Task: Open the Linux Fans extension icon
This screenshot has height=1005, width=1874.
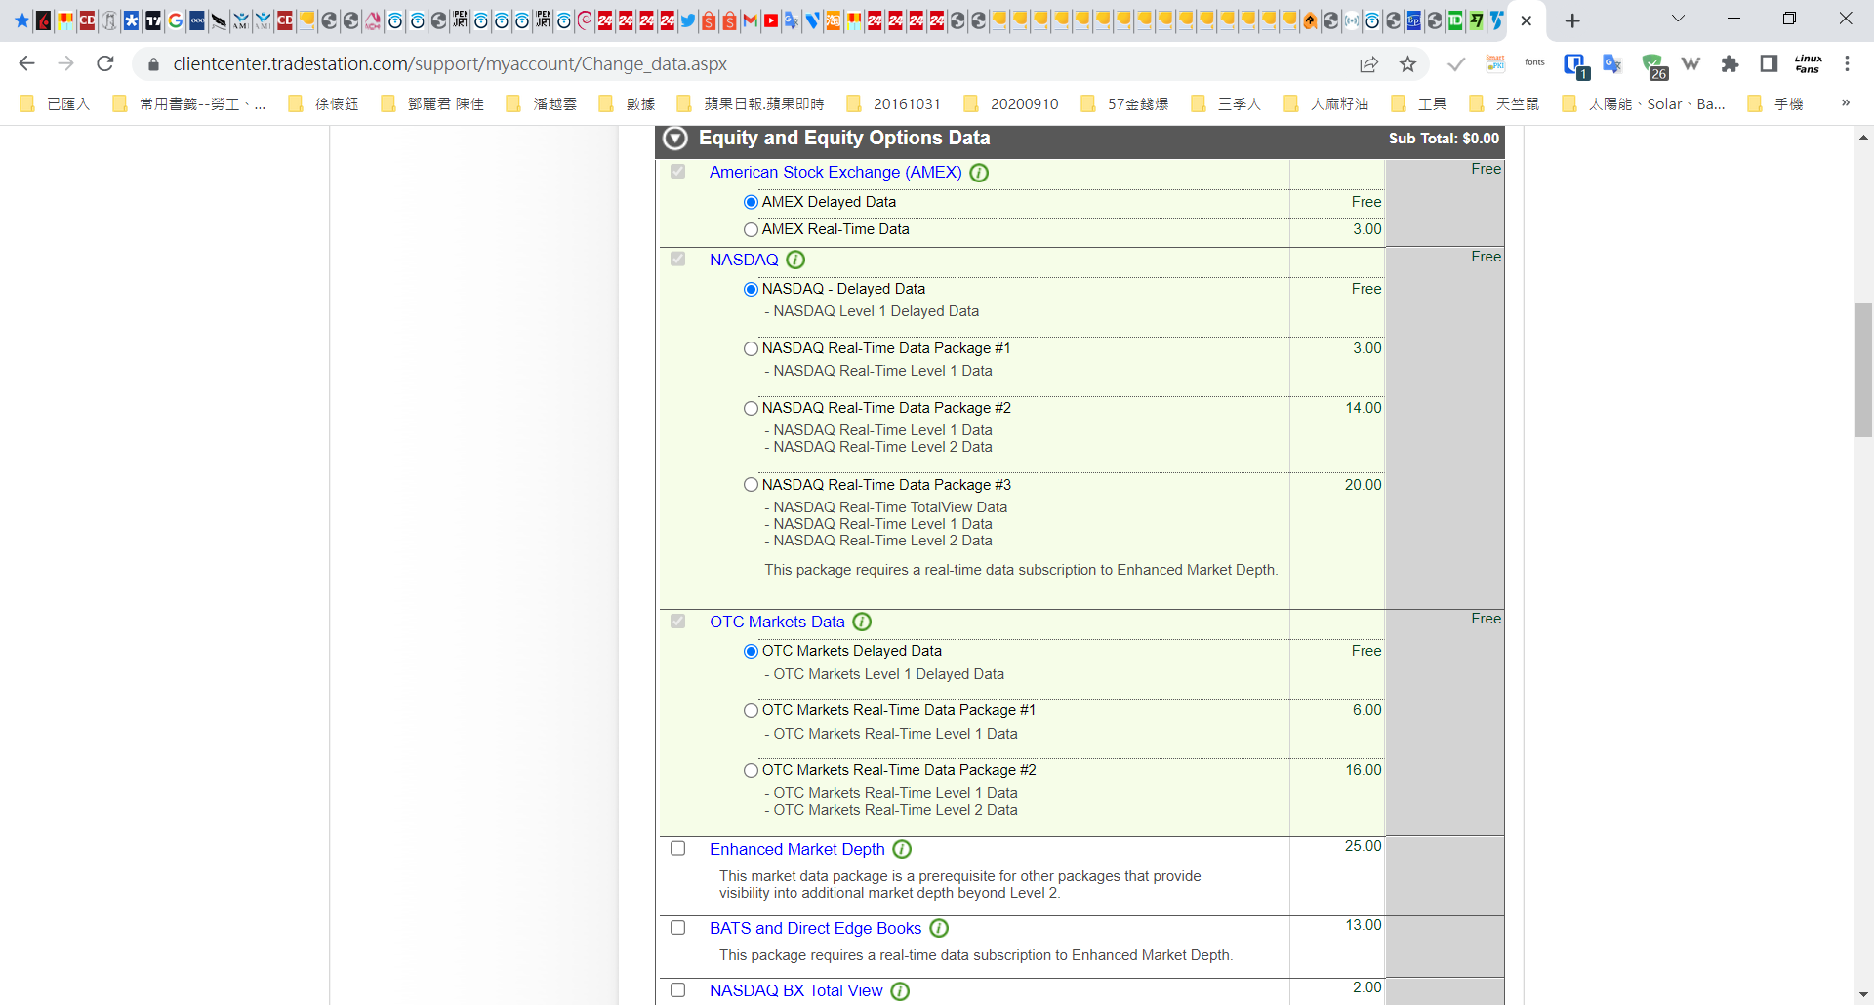Action: coord(1808,63)
